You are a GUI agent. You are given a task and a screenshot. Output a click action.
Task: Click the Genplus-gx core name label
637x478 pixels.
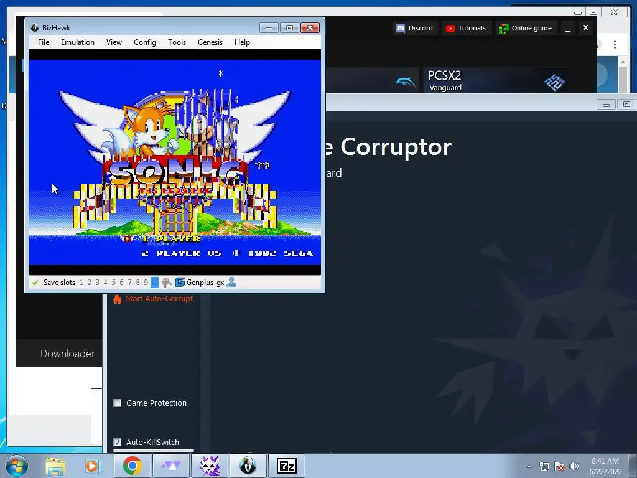[x=205, y=283]
